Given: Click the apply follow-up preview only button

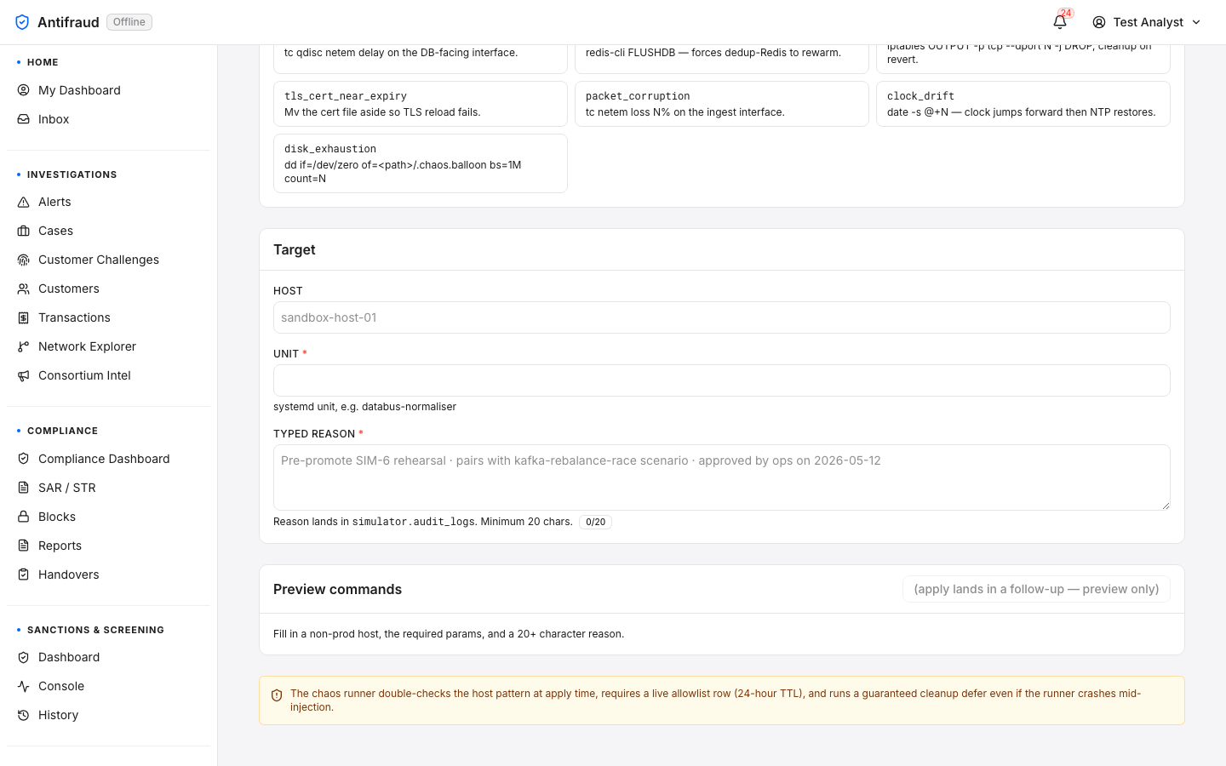Looking at the screenshot, I should 1036,589.
